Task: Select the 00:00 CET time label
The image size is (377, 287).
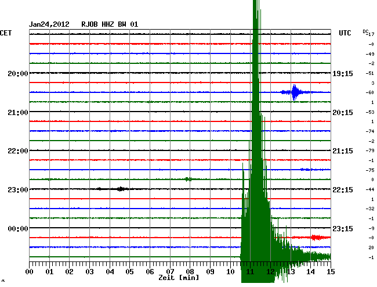Action: click(18, 228)
